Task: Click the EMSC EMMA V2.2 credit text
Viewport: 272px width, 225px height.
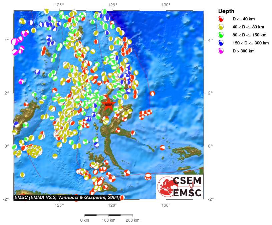Action: coord(67,198)
